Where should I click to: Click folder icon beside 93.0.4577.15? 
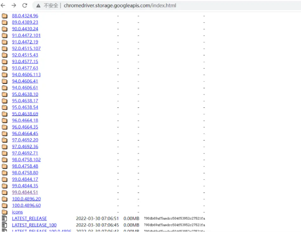pos(4,61)
